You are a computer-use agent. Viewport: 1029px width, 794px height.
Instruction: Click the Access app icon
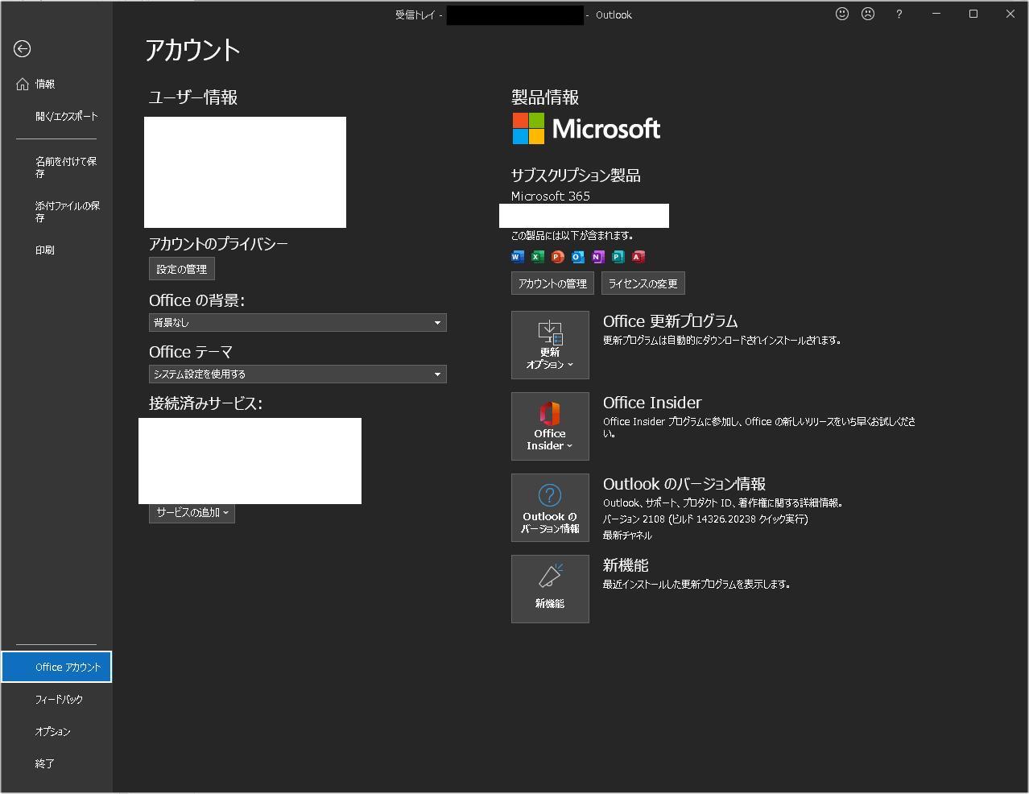638,257
